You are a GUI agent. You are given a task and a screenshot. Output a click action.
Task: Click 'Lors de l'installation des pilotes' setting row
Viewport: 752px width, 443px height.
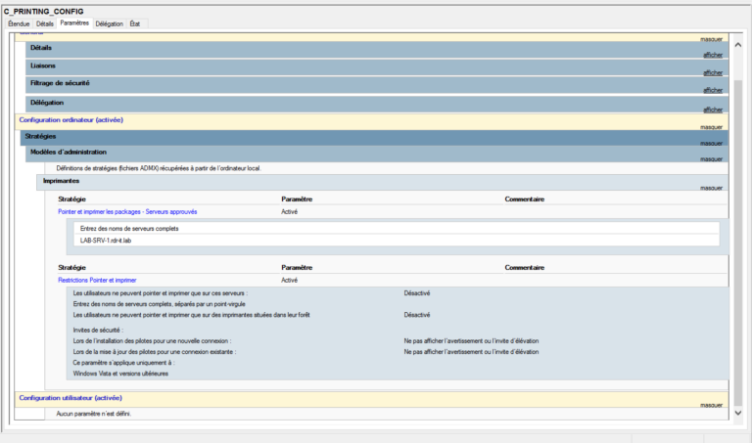(305, 341)
